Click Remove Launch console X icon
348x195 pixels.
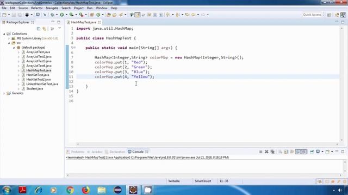tap(266, 152)
